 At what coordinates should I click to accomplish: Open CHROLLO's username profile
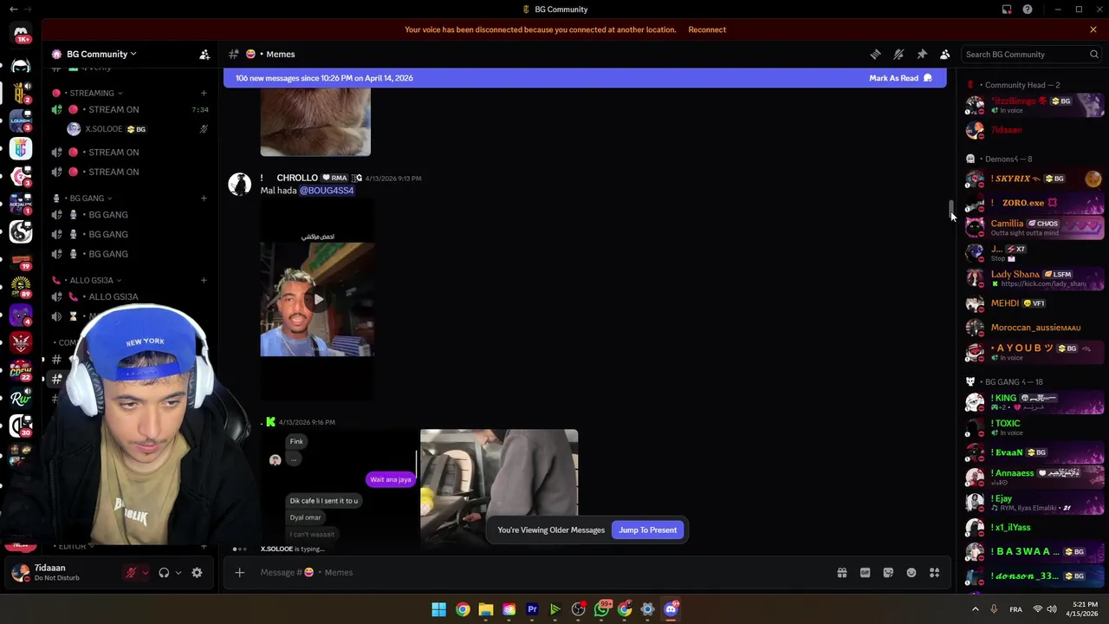pos(297,178)
